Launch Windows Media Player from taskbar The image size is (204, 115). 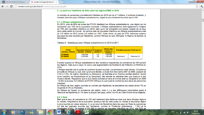pos(13,112)
